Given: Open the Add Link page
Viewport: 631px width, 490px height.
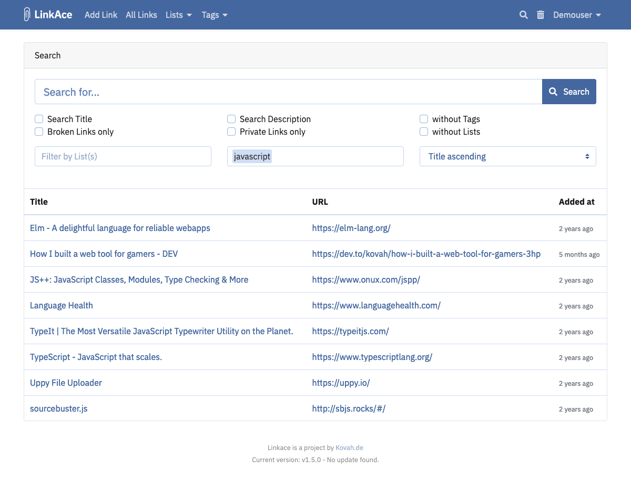Looking at the screenshot, I should tap(101, 15).
